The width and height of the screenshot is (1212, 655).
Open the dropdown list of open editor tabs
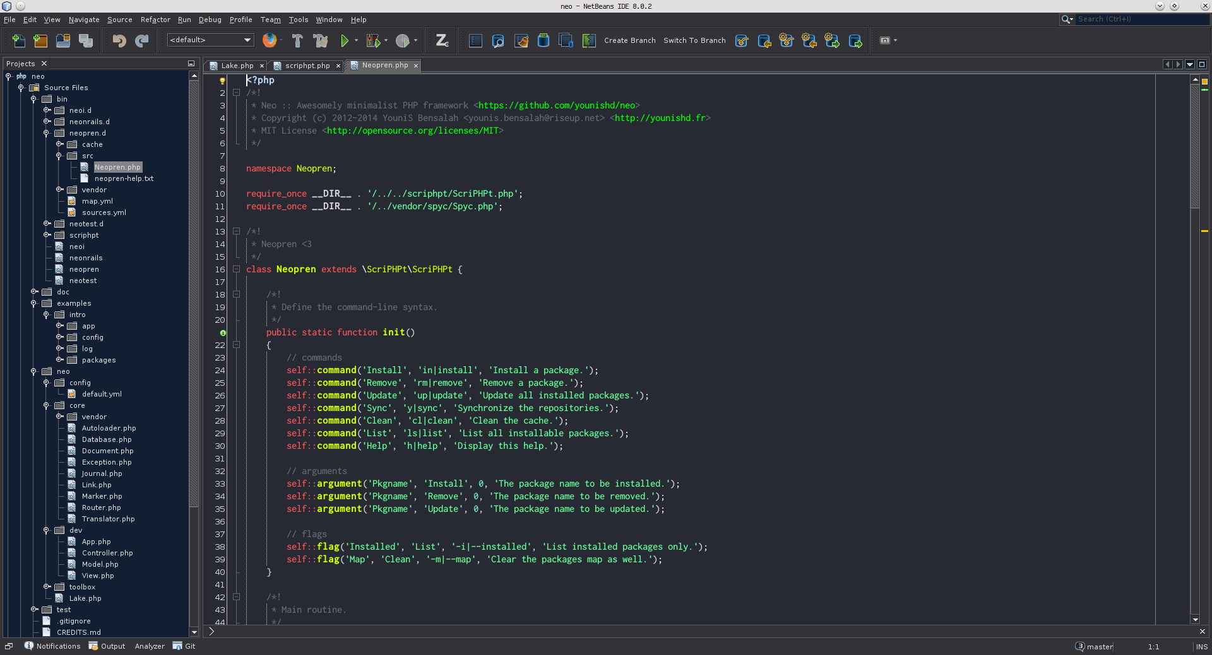point(1190,64)
